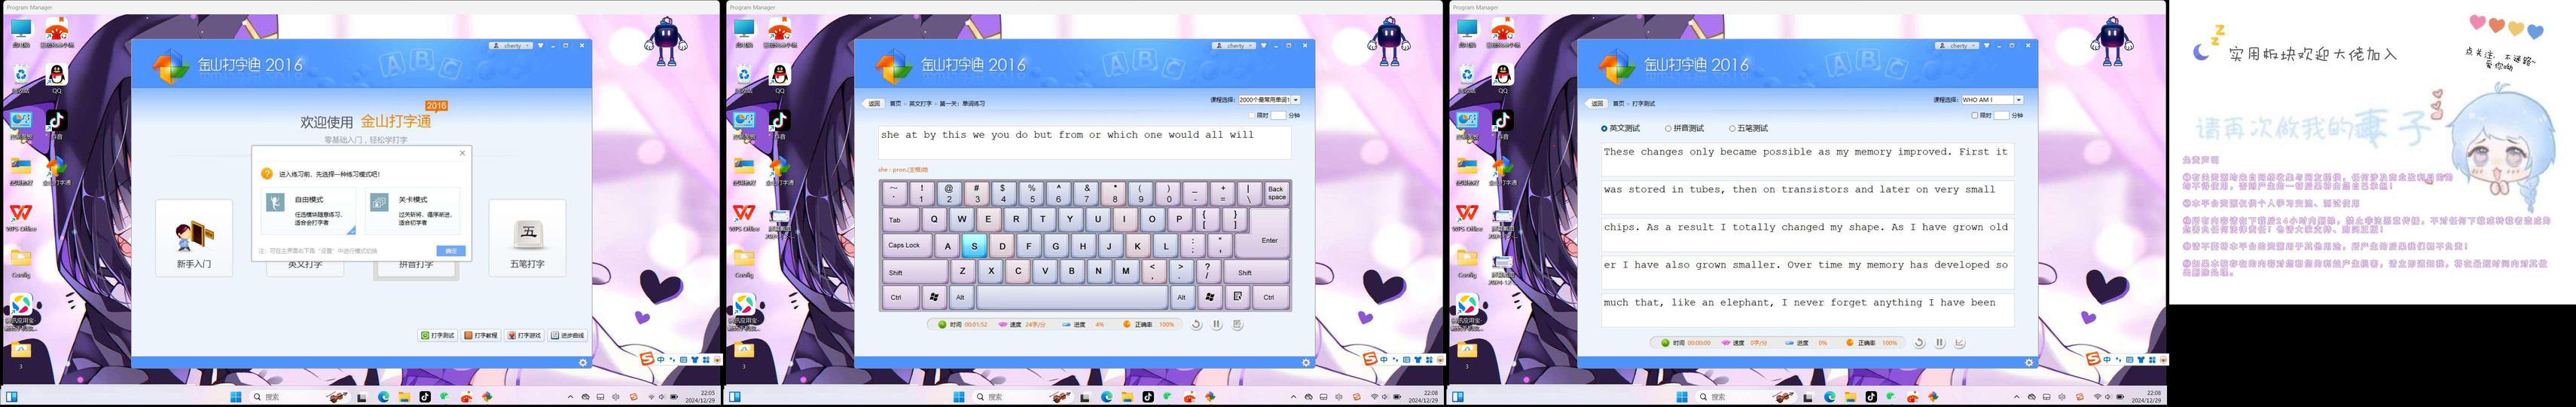Screen dimensions: 2576x407
Task: Launch 打字游戏 from welcome screen bottom bar
Action: 524,335
